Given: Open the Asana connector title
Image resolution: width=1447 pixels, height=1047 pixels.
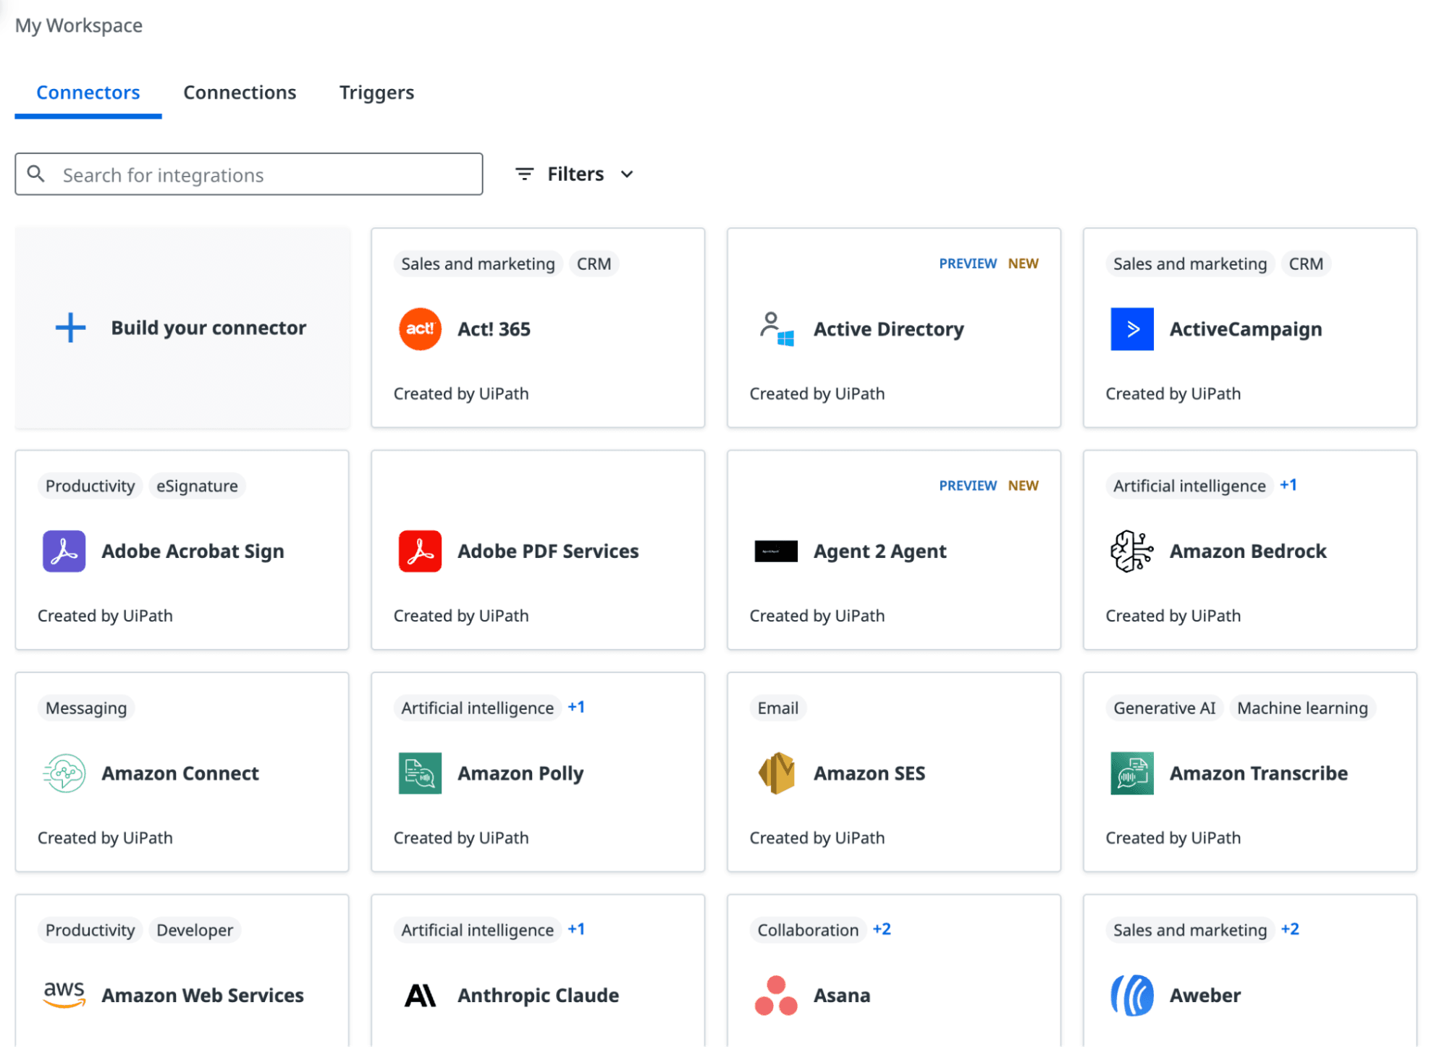Looking at the screenshot, I should coord(841,995).
